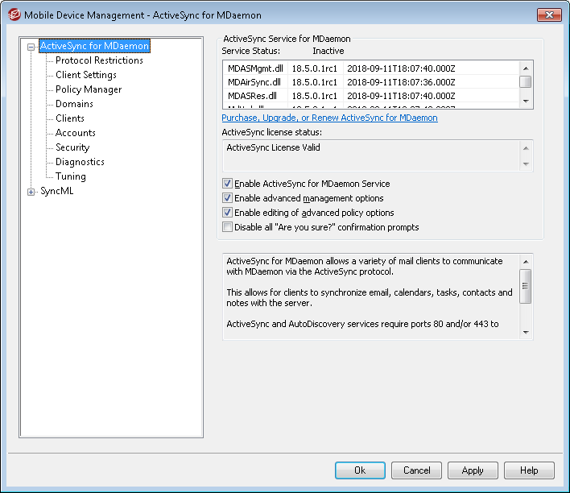
Task: Click down arrow in license status box
Action: [526, 164]
